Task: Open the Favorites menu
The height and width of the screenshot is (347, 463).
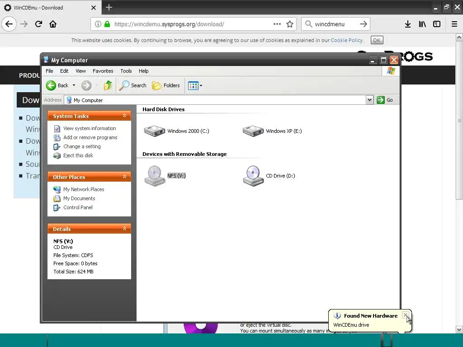Action: [103, 71]
